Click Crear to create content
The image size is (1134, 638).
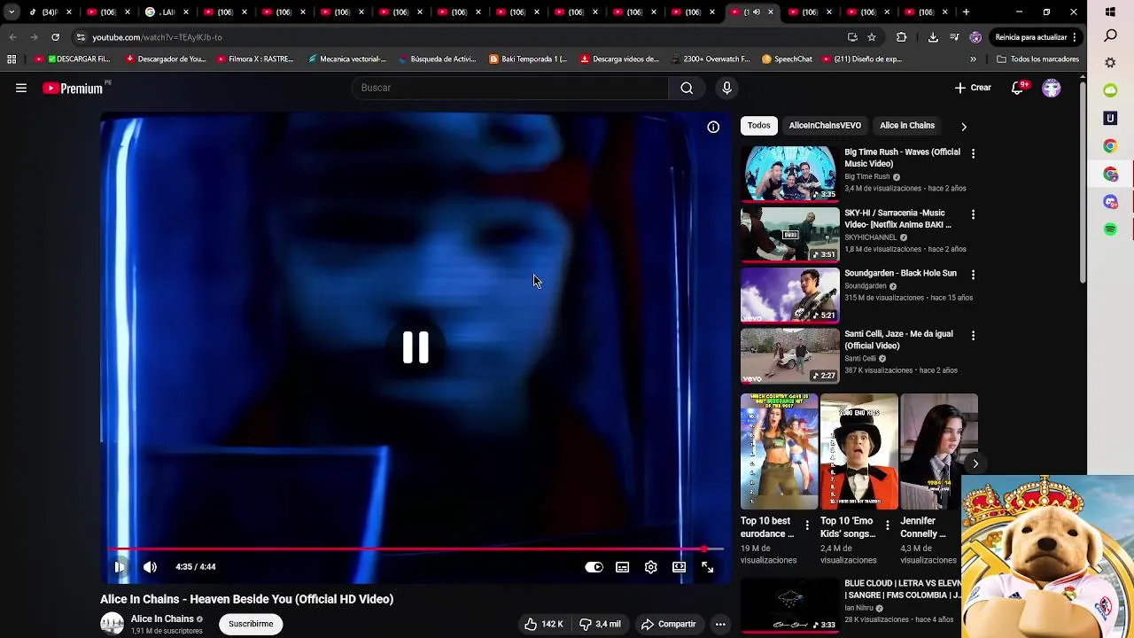point(973,88)
